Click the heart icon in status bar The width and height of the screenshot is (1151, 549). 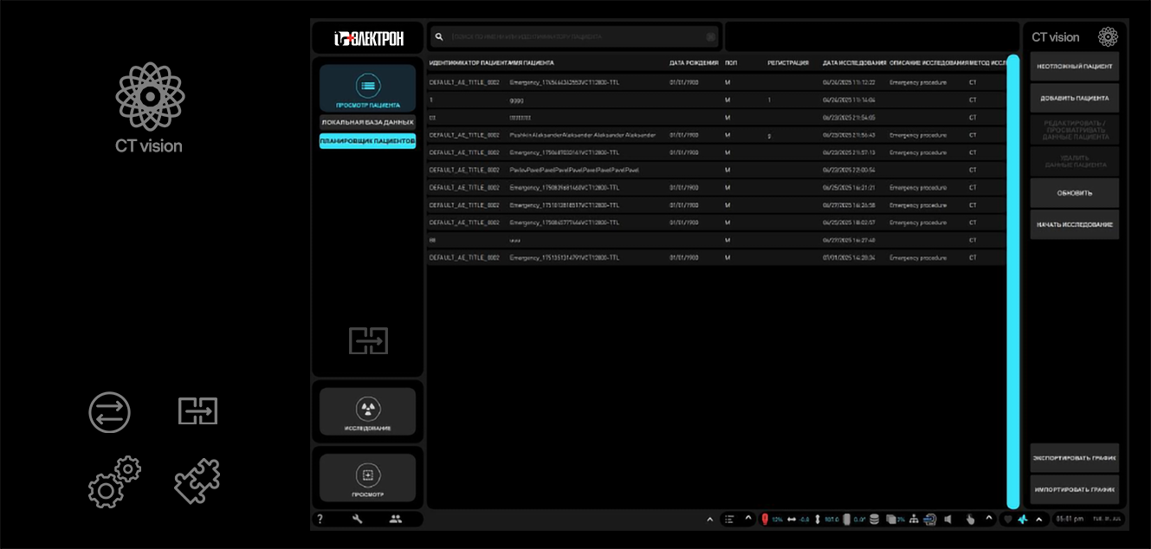coord(1008,520)
